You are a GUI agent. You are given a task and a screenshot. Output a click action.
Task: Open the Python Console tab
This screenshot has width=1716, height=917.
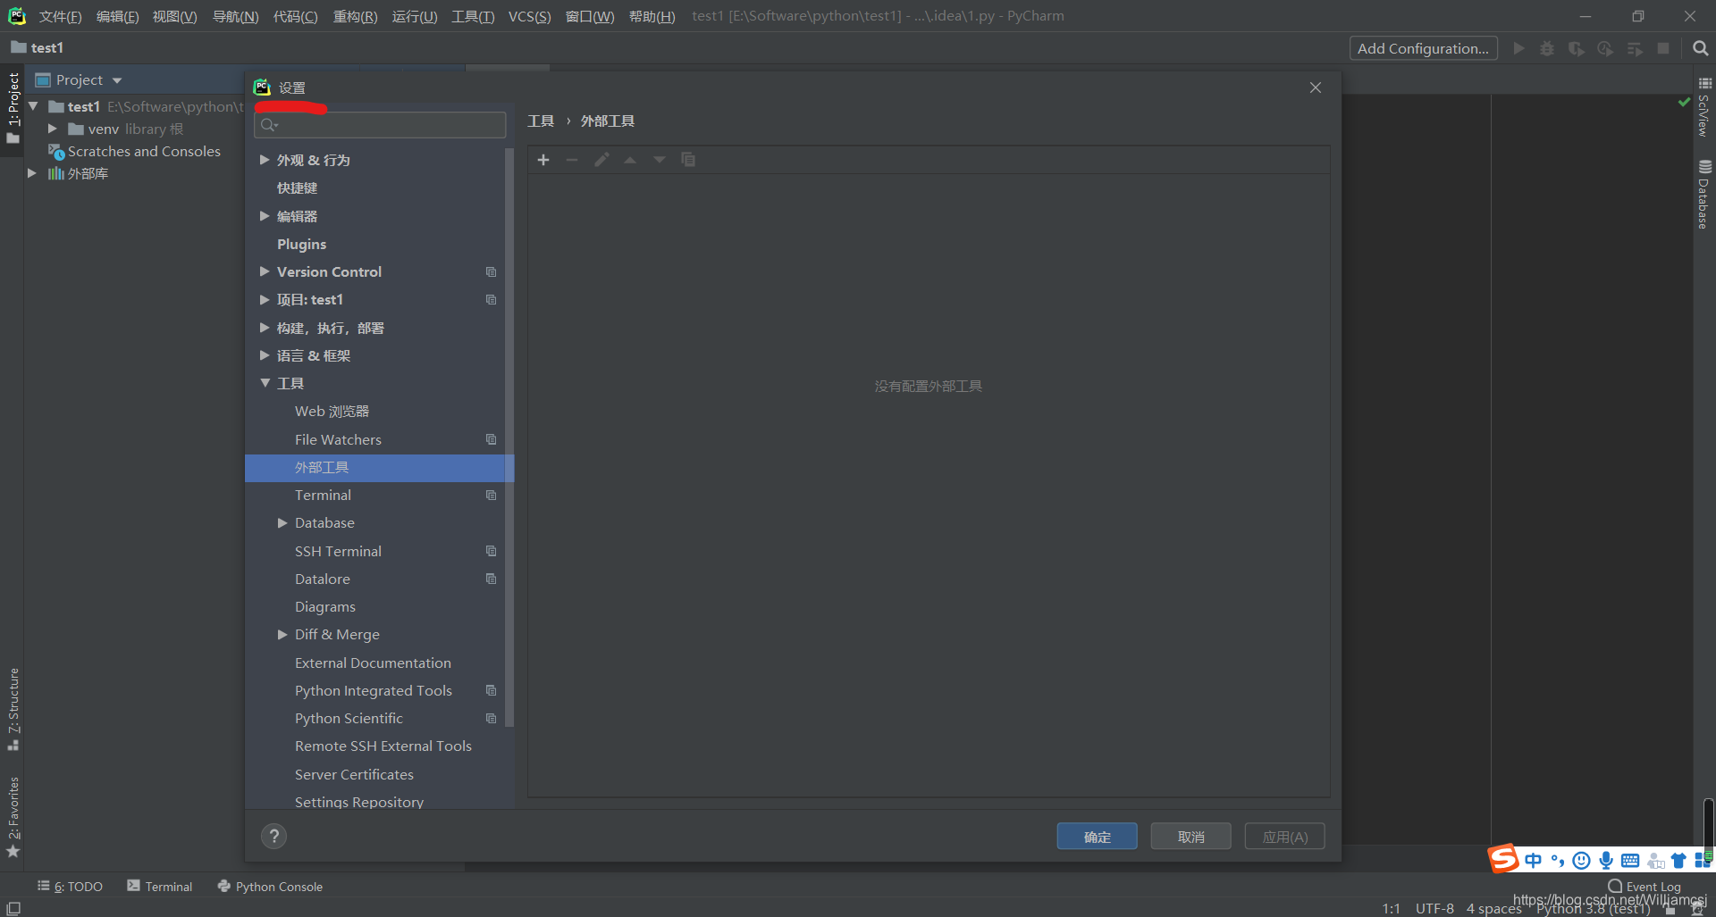point(270,887)
